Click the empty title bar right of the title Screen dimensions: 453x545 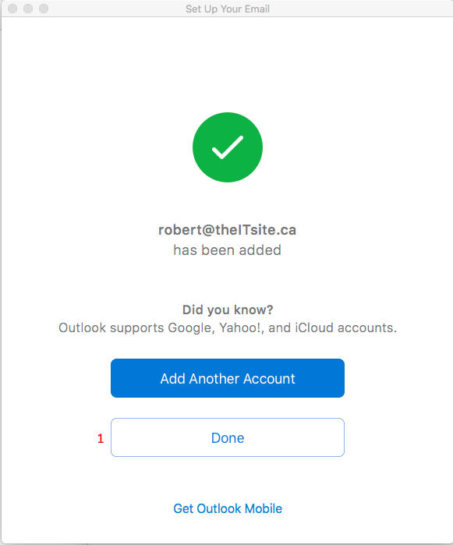360,9
